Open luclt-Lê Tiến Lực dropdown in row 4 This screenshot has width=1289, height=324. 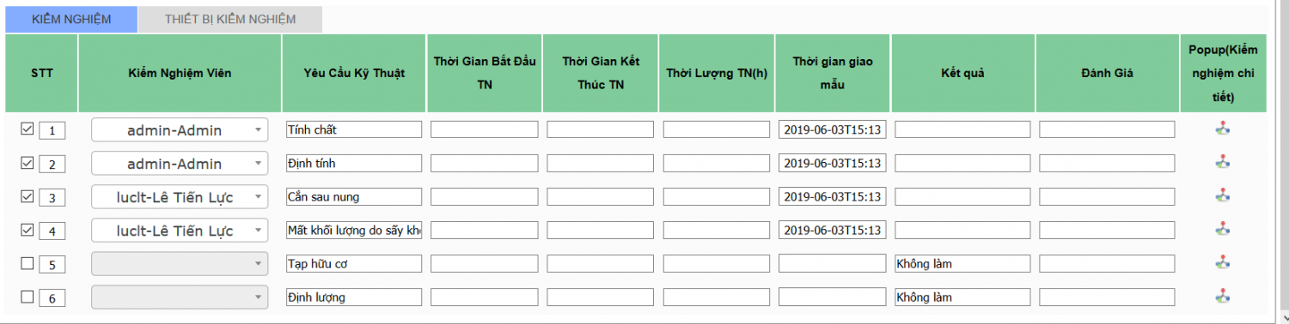(x=180, y=231)
